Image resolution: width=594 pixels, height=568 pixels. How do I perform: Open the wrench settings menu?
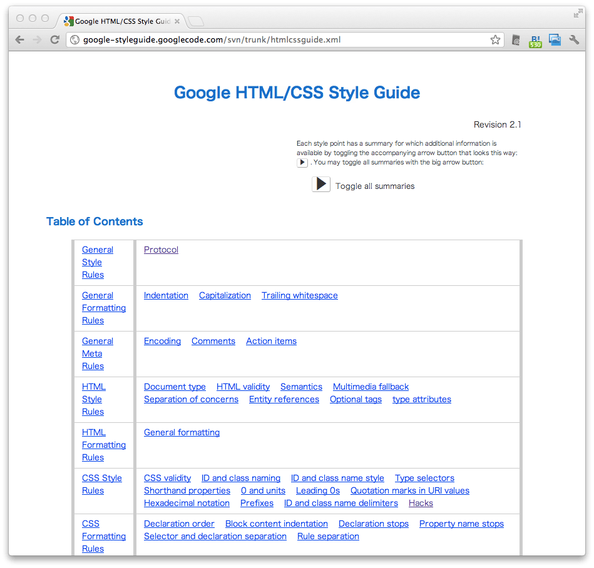coord(575,39)
